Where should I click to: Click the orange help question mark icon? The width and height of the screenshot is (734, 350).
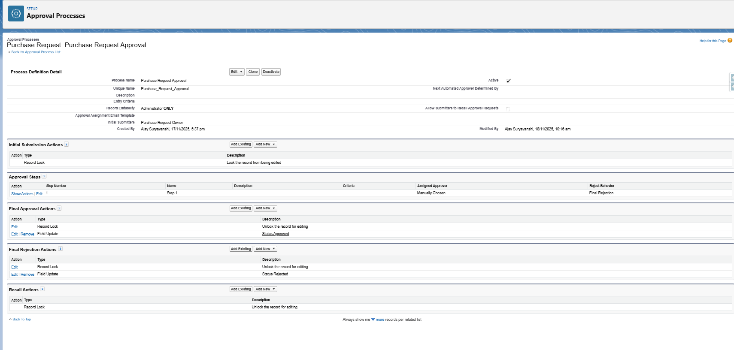click(730, 41)
